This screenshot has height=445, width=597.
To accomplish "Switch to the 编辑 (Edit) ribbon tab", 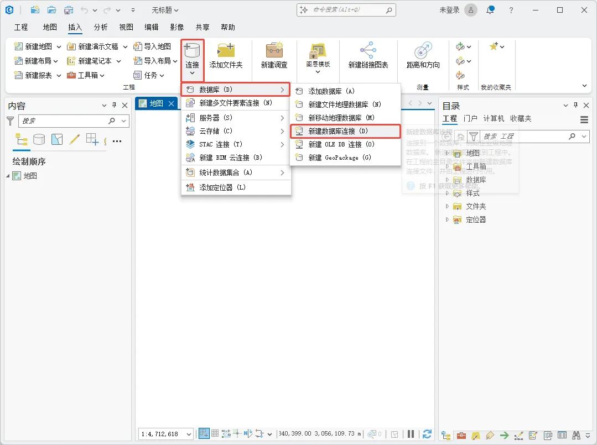I will [x=152, y=27].
